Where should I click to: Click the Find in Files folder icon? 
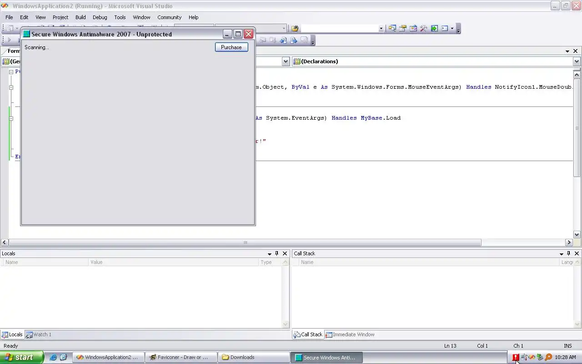[295, 28]
